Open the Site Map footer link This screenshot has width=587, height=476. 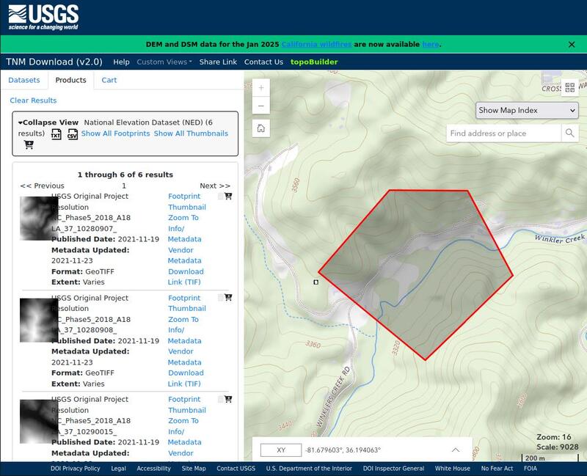click(194, 469)
